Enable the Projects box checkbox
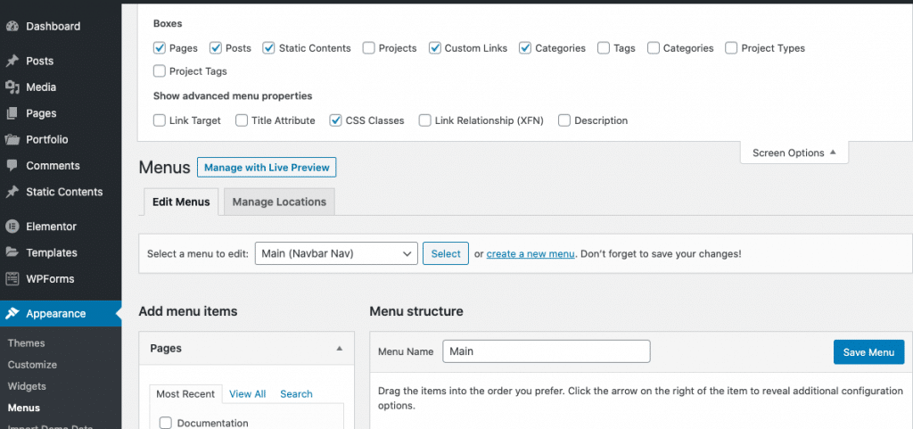This screenshot has width=913, height=429. pos(368,48)
